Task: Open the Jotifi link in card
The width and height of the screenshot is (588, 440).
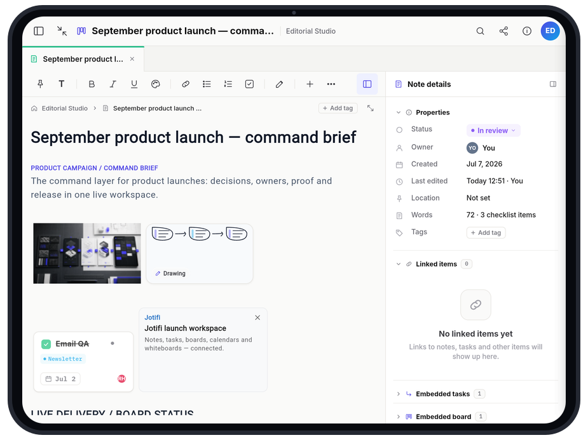Action: point(153,317)
